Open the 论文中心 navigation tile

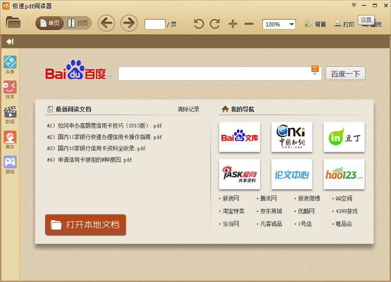click(x=292, y=174)
